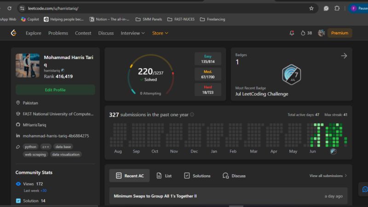The width and height of the screenshot is (368, 207).
Task: Open the Freelancing bookmark folder
Action: coord(213,19)
